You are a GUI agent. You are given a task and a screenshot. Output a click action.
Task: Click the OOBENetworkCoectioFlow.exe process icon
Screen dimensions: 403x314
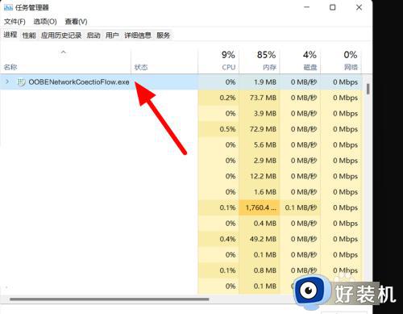pyautogui.click(x=21, y=82)
